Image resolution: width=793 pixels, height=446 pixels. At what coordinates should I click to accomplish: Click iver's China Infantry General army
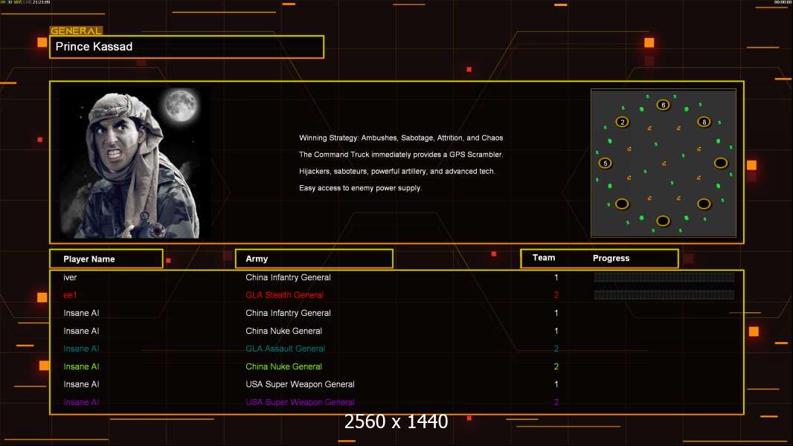click(289, 277)
